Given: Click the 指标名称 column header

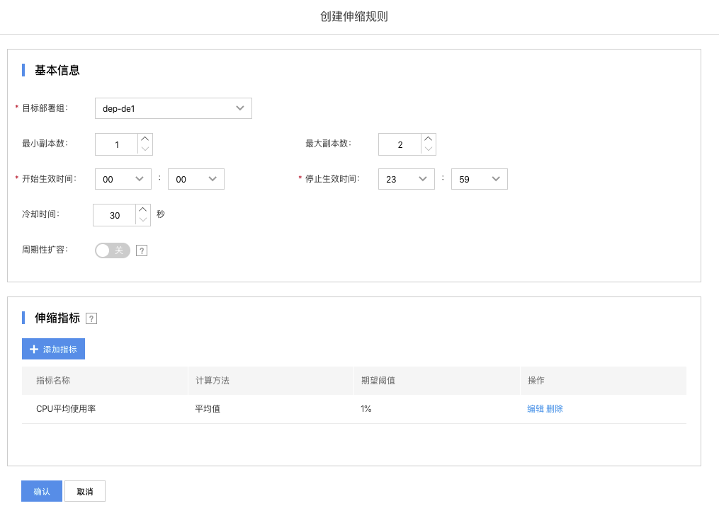Looking at the screenshot, I should (x=105, y=380).
